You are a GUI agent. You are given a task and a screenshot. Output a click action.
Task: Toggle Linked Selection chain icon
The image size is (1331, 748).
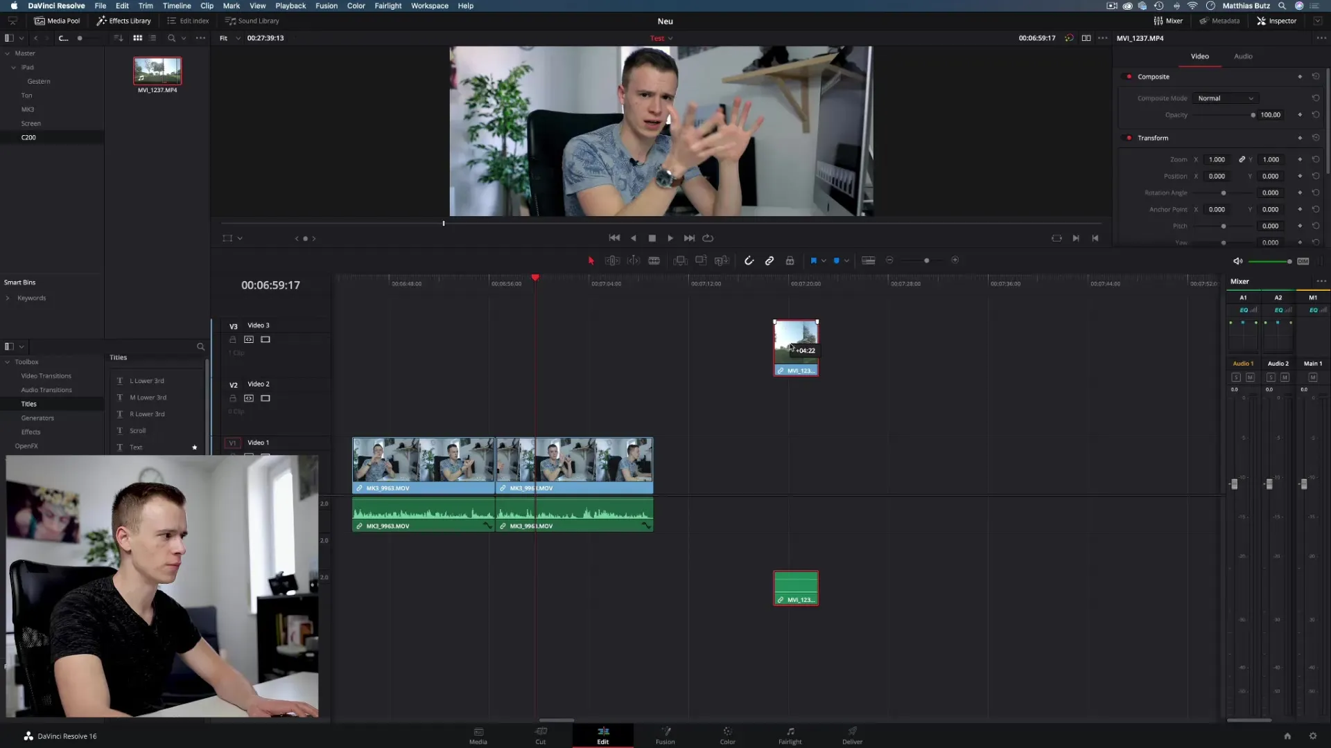(769, 260)
